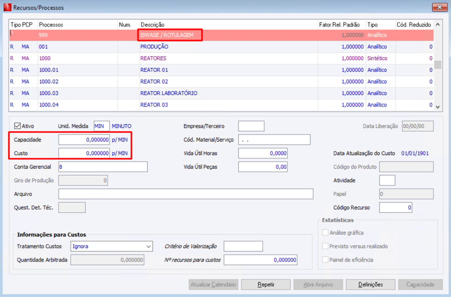Select the REATOR LABORATÓRIO row

coord(221,93)
